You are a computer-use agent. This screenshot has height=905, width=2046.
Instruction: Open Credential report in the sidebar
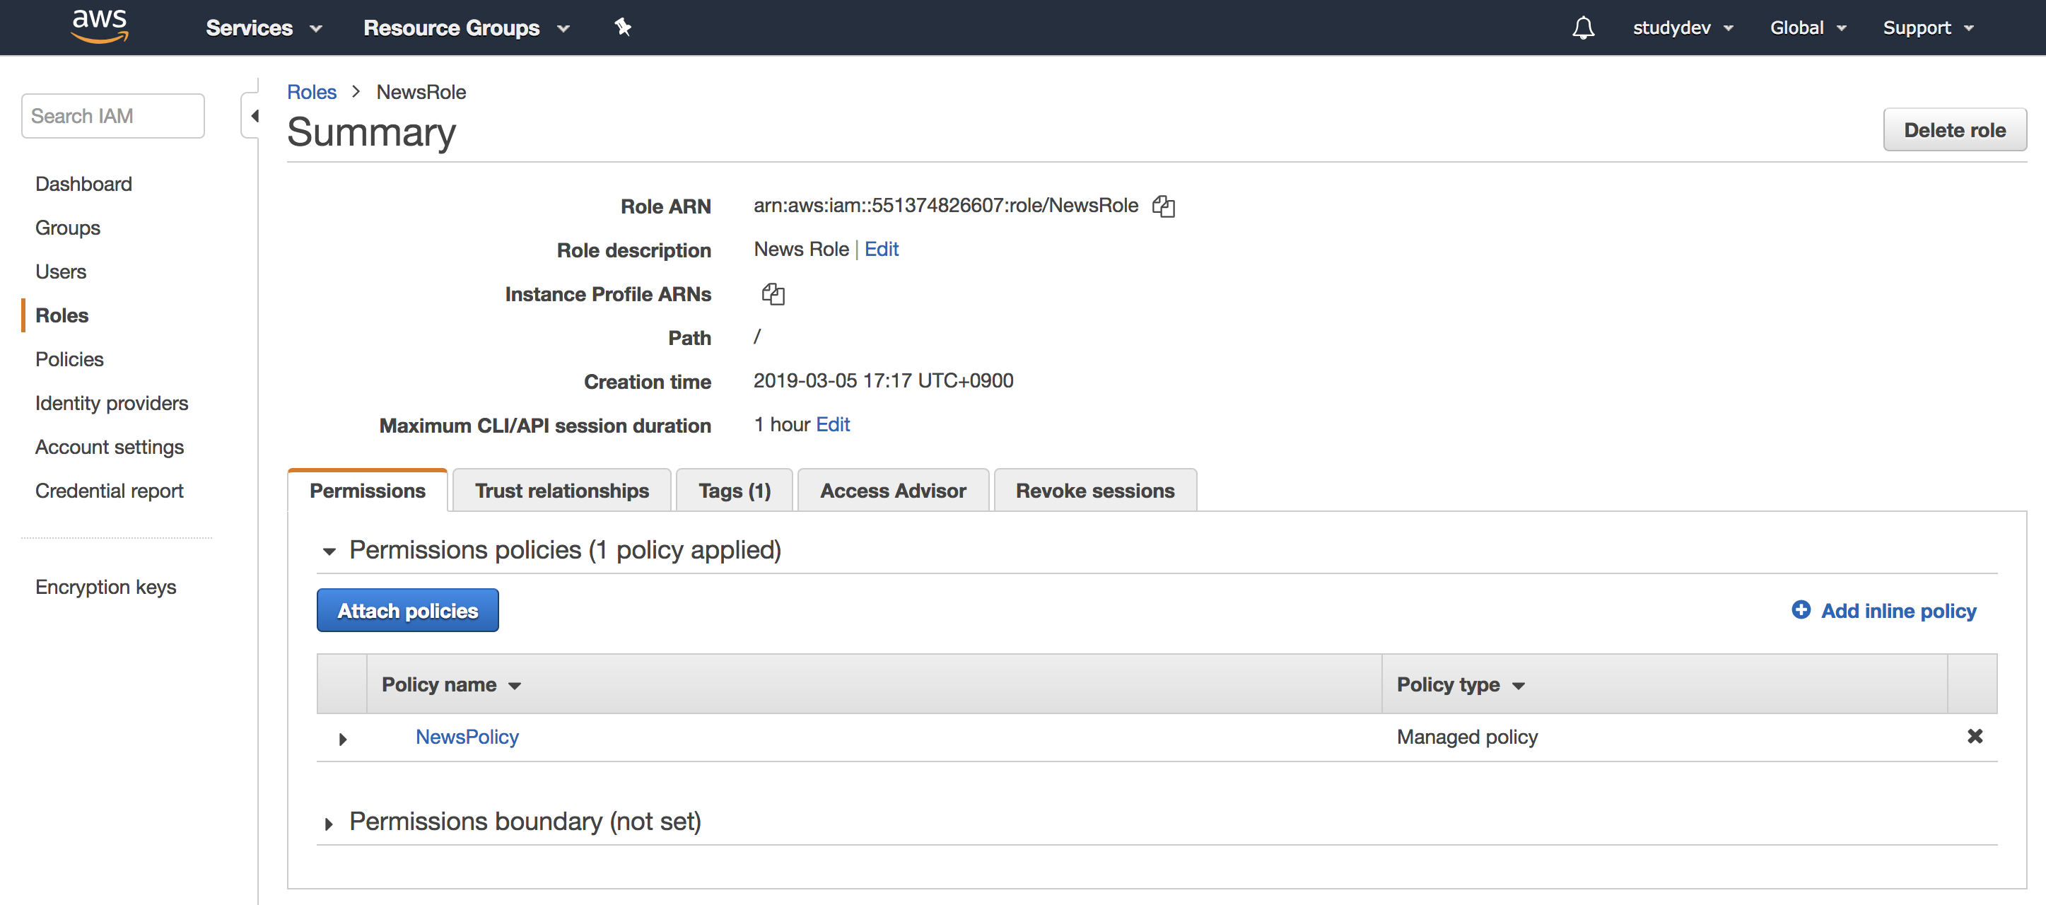(109, 490)
